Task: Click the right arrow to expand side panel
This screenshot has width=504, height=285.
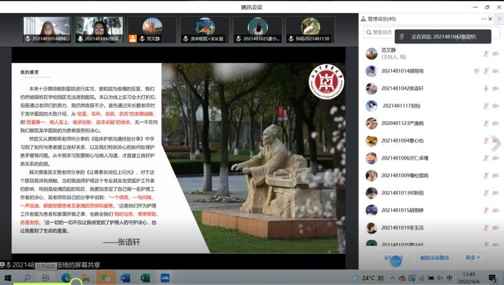Action: [496, 144]
